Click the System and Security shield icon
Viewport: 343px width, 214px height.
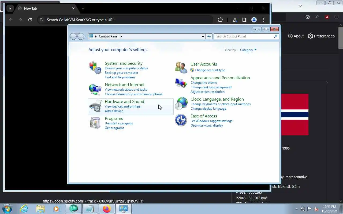point(95,67)
